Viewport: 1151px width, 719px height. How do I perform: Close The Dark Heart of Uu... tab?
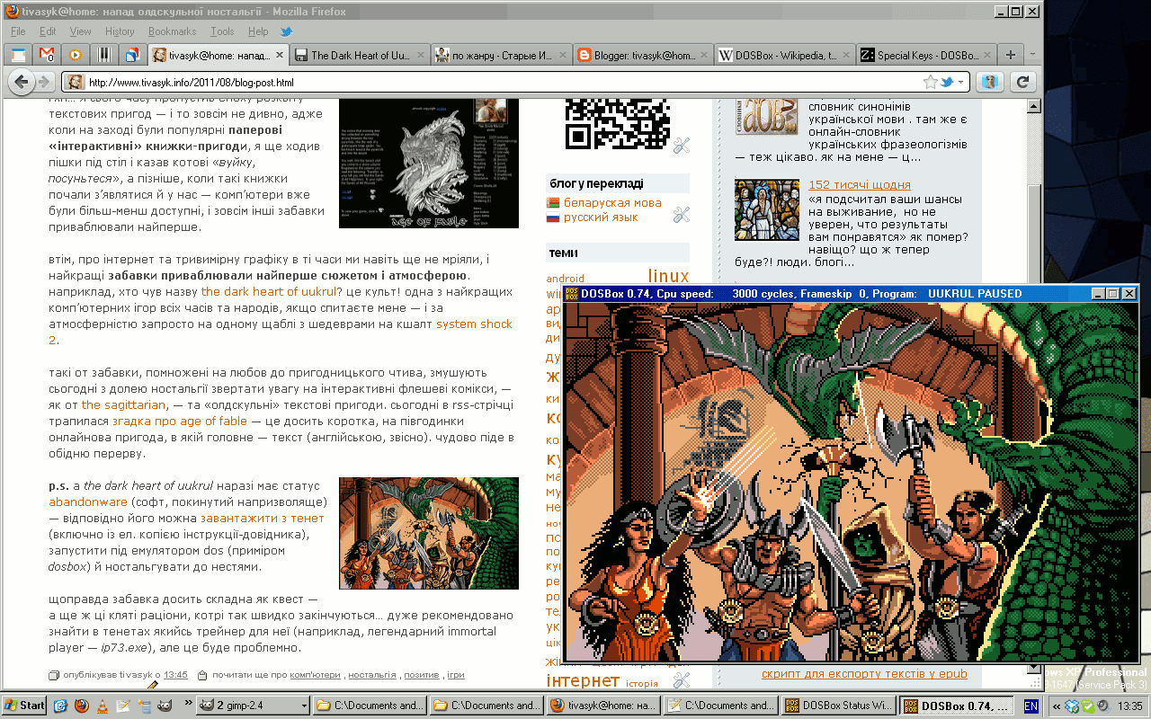coord(419,55)
